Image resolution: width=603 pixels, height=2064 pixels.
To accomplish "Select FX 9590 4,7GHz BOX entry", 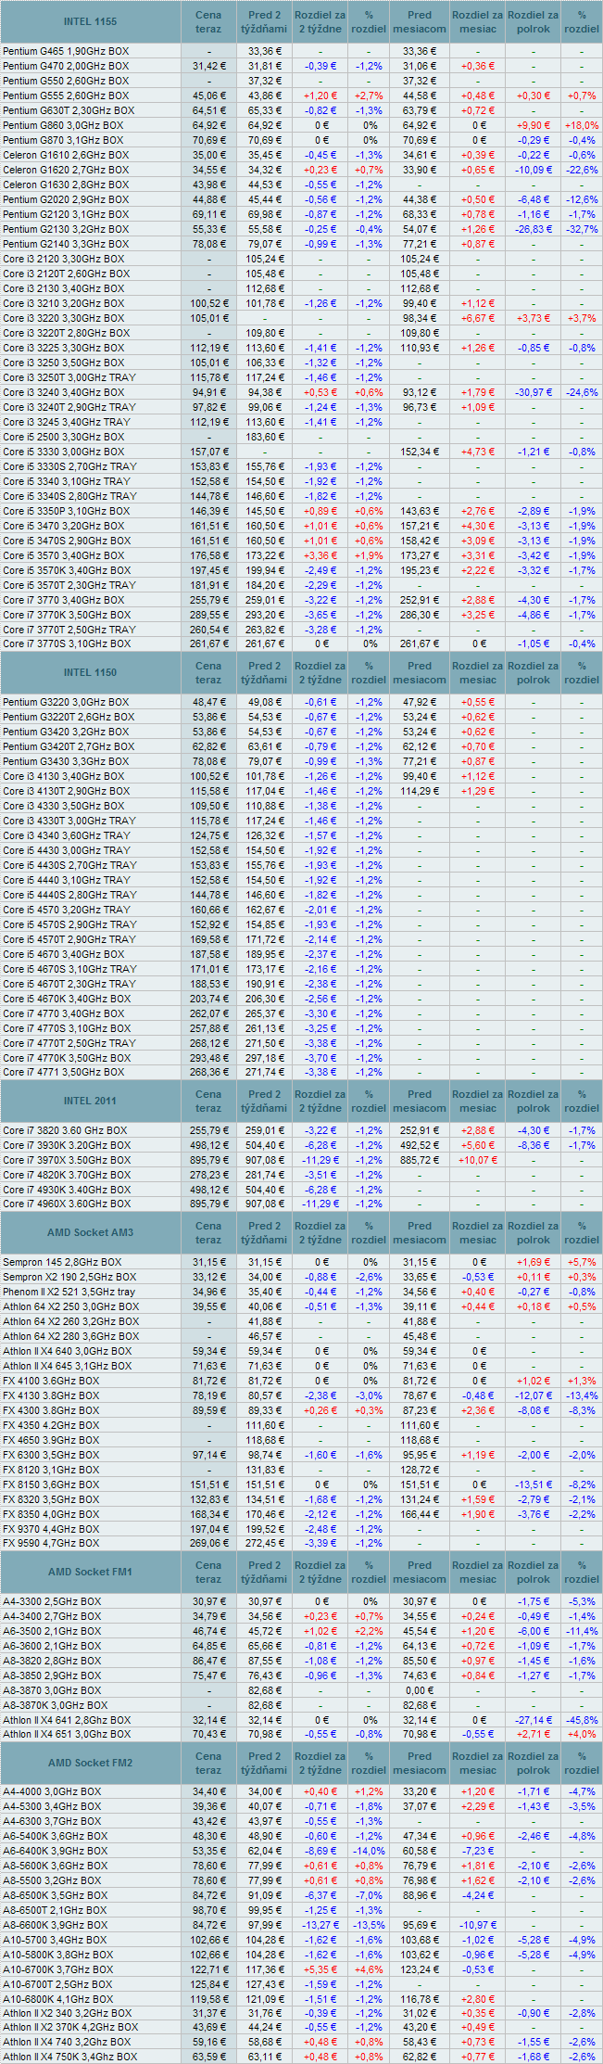I will coord(51,1544).
